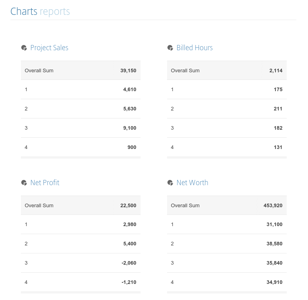Click row label 1 in Net Worth table
The image size is (308, 300).
click(172, 224)
